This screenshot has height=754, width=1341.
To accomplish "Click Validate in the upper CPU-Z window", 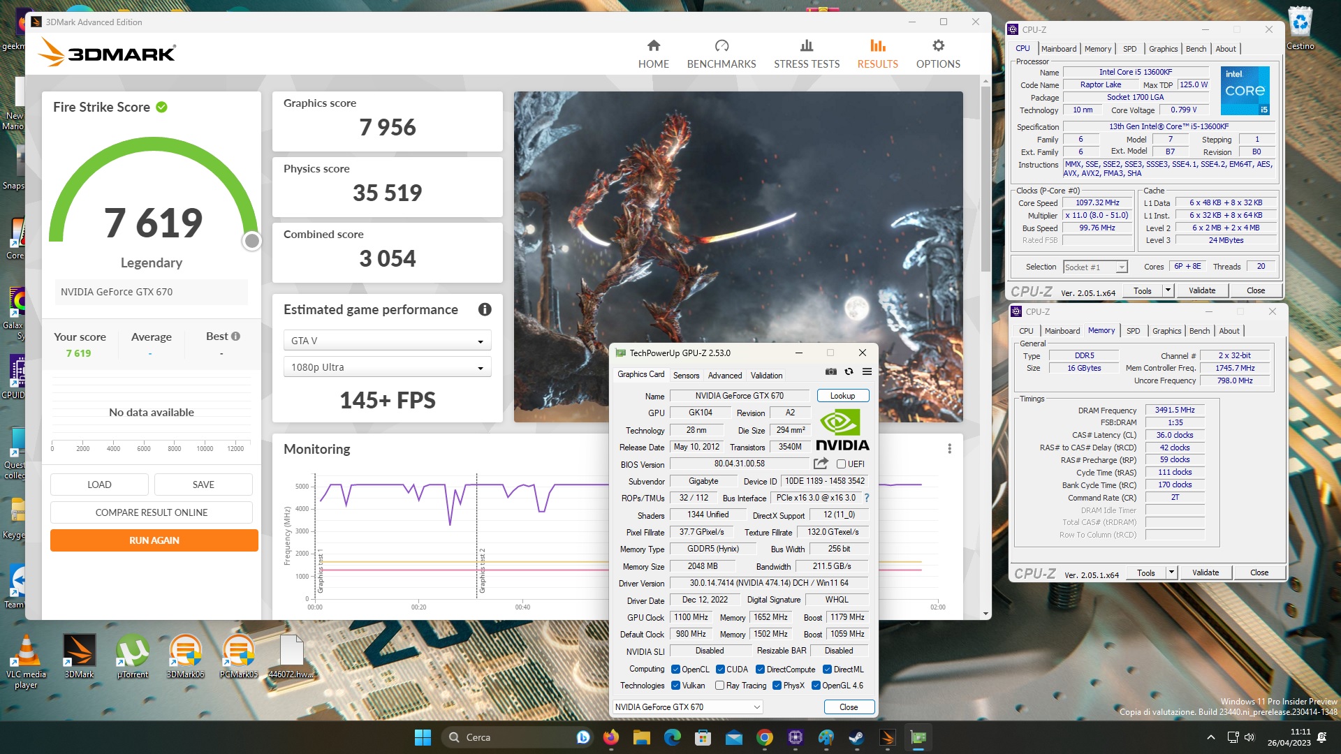I will [1202, 290].
